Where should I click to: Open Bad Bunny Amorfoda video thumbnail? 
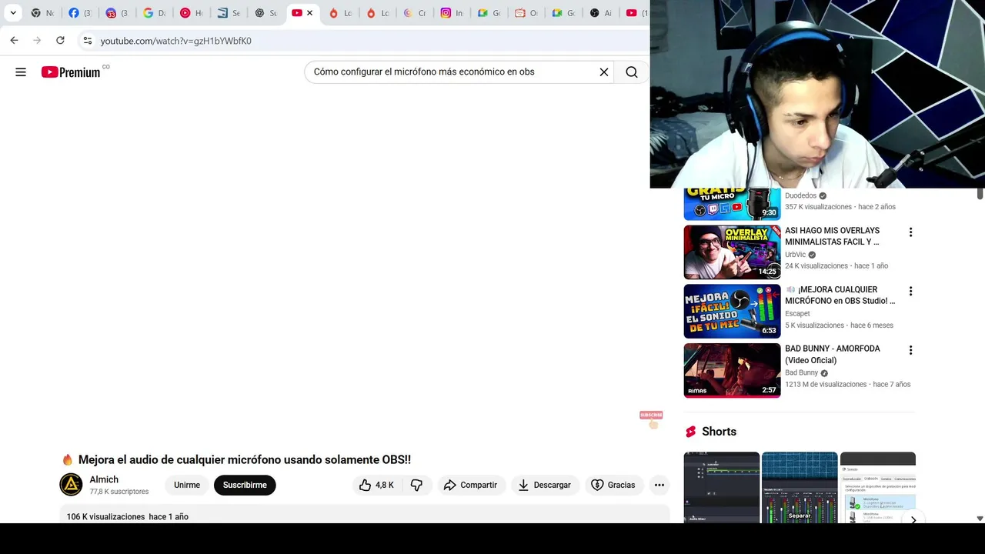coord(732,370)
